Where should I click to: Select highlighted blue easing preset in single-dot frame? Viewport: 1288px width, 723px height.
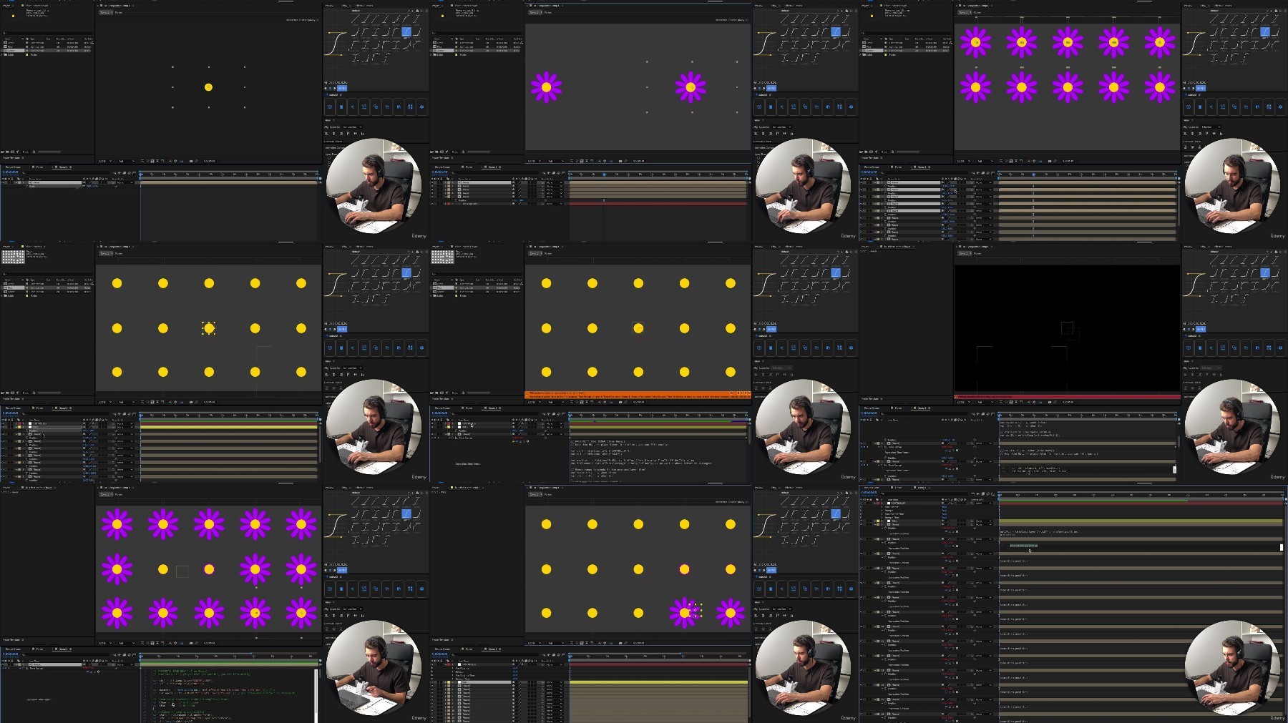tap(406, 31)
